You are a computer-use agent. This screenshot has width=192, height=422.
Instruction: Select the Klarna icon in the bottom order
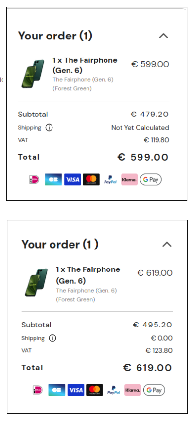coord(133,390)
